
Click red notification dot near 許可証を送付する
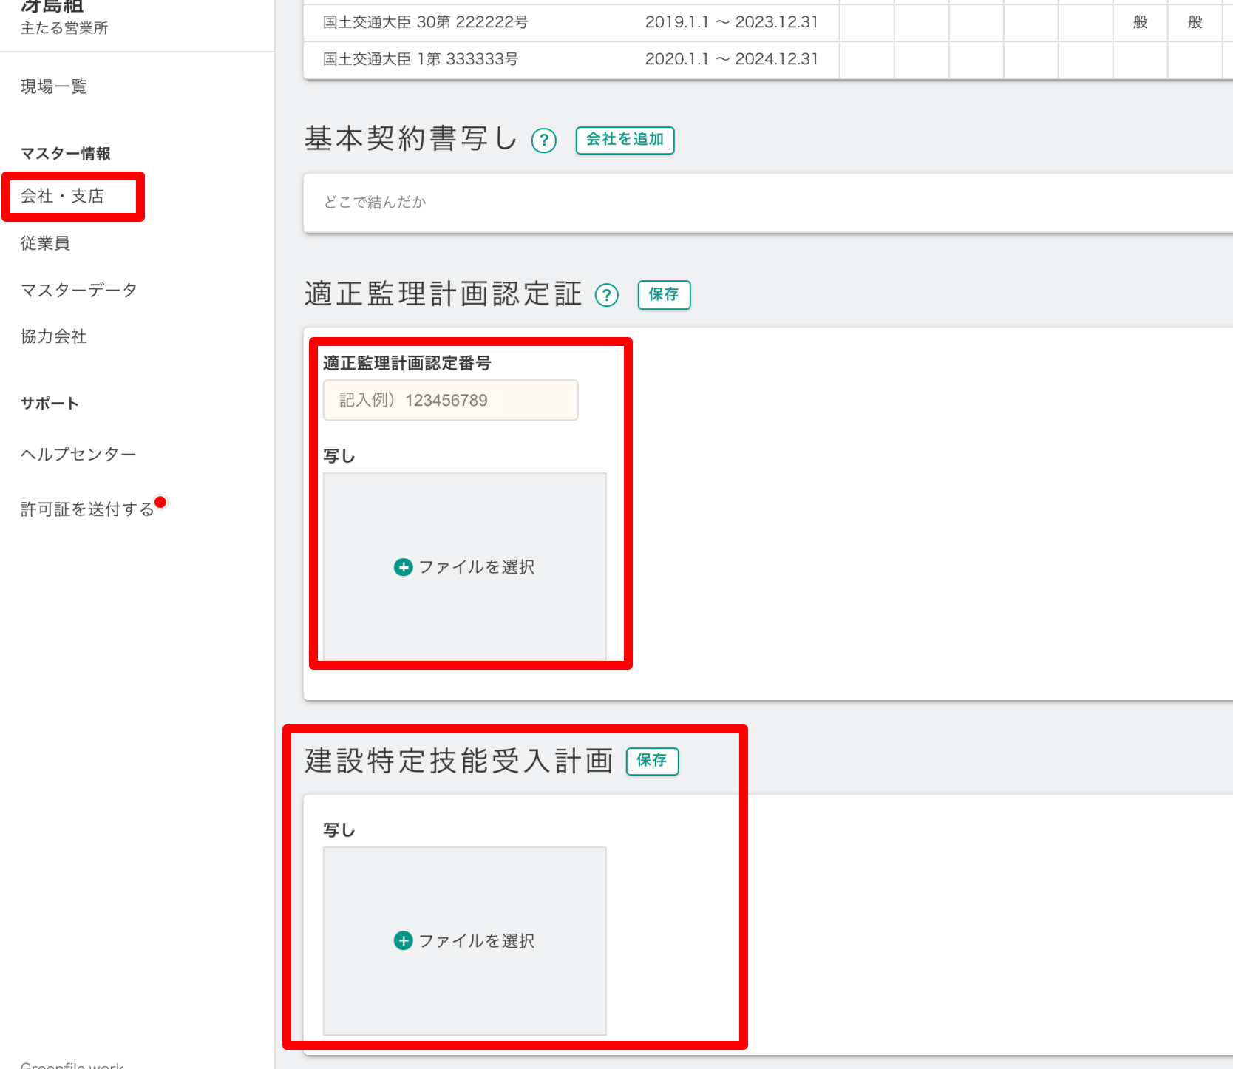coord(160,502)
